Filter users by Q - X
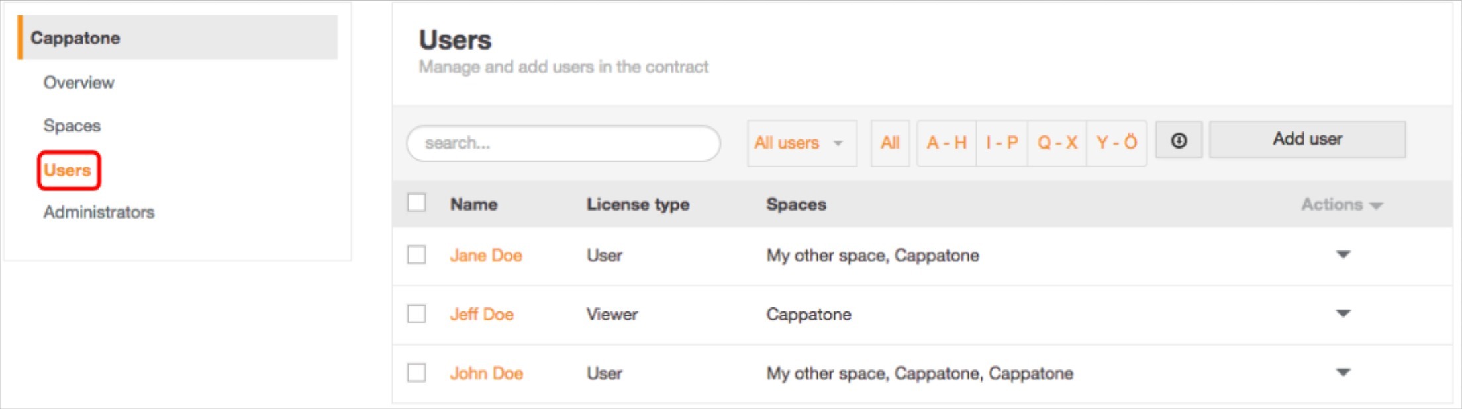 pos(1057,143)
